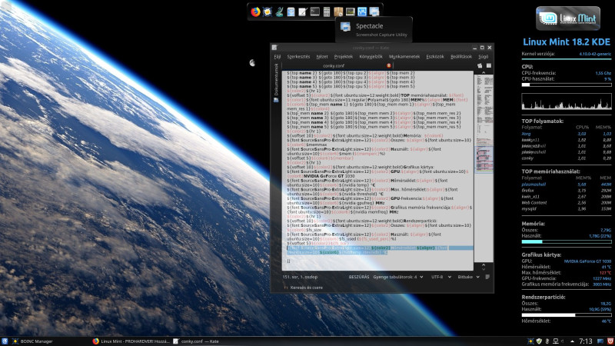Close the conky.conf tab with red button
Screen dimensions: 615x346
click(389, 65)
